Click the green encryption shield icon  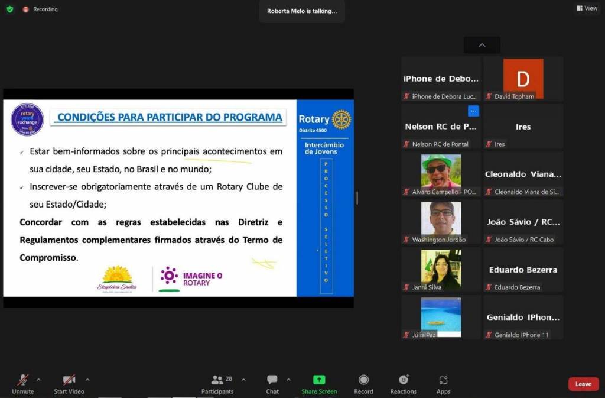[x=9, y=9]
